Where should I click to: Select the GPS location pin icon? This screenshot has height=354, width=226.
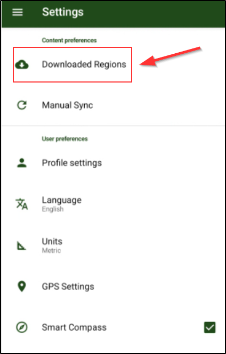[x=22, y=286]
